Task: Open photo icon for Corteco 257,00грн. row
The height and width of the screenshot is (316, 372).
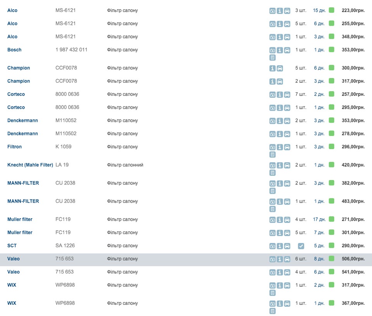Action: click(x=272, y=95)
